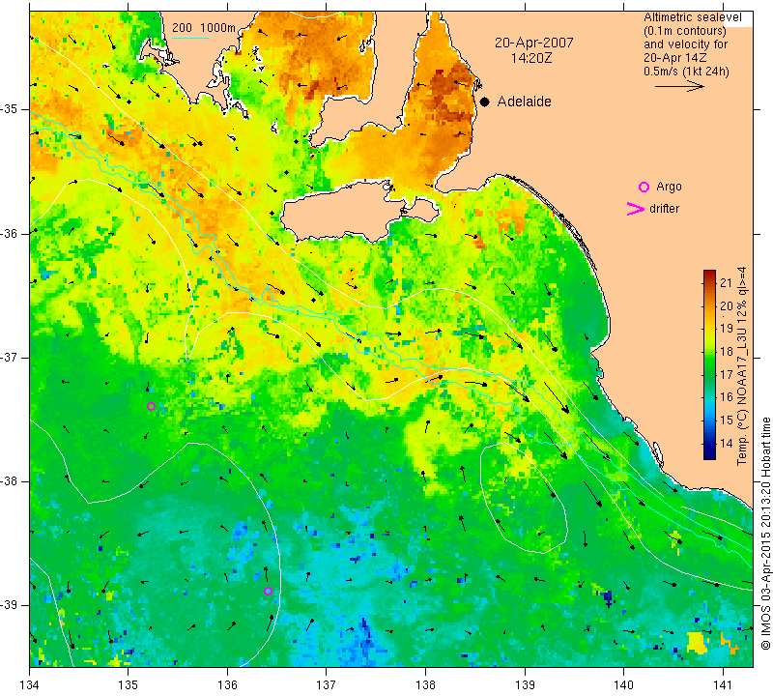Click the closed sea-level contour near 139°E, 38.2°S
The width and height of the screenshot is (773, 696).
(x=524, y=497)
